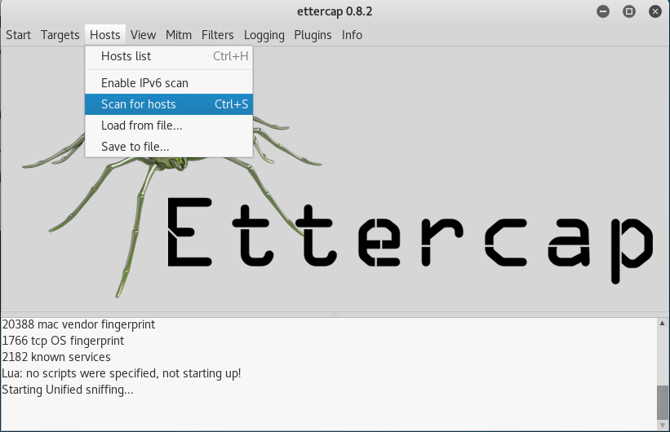Maximize the ettercap window

coord(629,11)
